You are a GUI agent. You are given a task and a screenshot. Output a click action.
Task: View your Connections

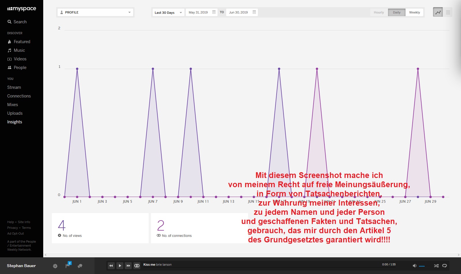pyautogui.click(x=19, y=96)
